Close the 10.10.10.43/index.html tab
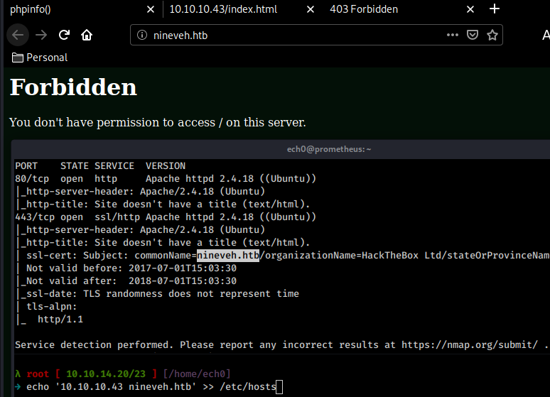 [310, 9]
